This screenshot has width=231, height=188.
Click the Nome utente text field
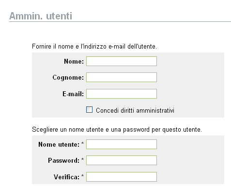[x=122, y=144]
